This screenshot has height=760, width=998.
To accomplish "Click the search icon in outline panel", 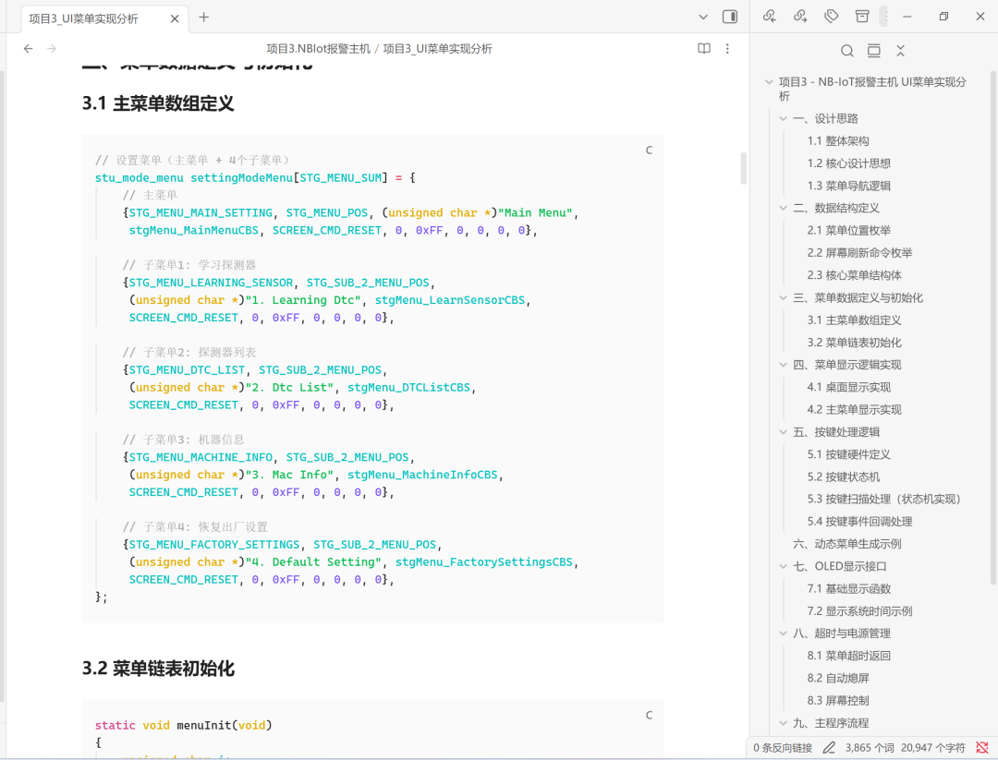I will click(x=846, y=51).
